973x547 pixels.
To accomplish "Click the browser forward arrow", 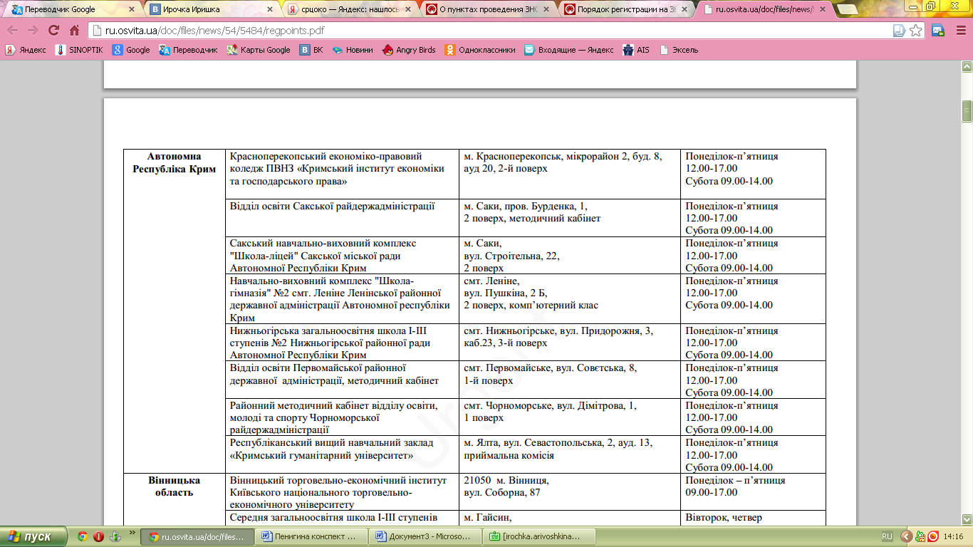I will tap(33, 31).
